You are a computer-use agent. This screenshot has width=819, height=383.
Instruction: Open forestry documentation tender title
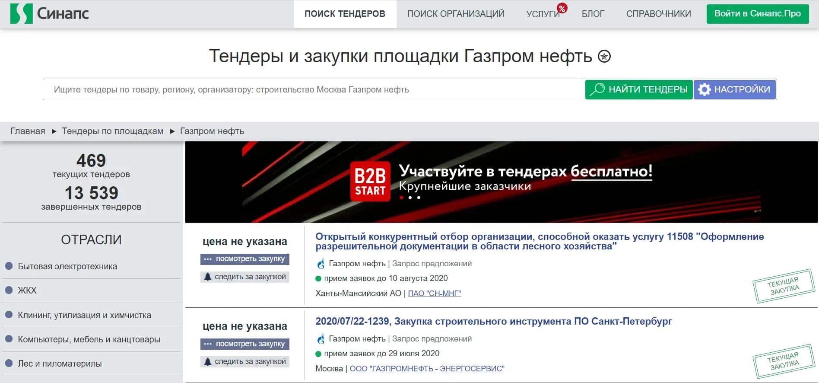(540, 241)
